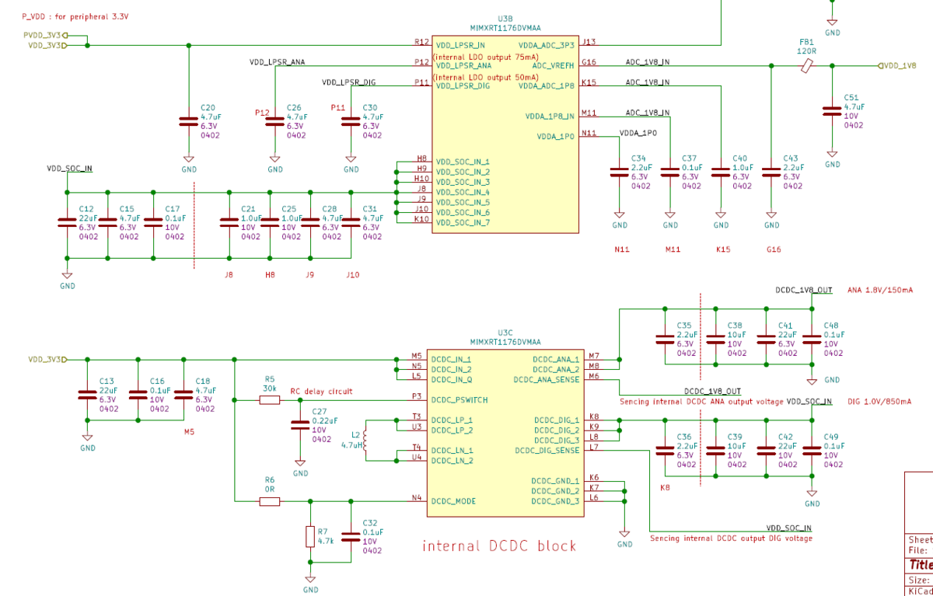Select capacitor C36 symbol
933x596 pixels.
[665, 450]
